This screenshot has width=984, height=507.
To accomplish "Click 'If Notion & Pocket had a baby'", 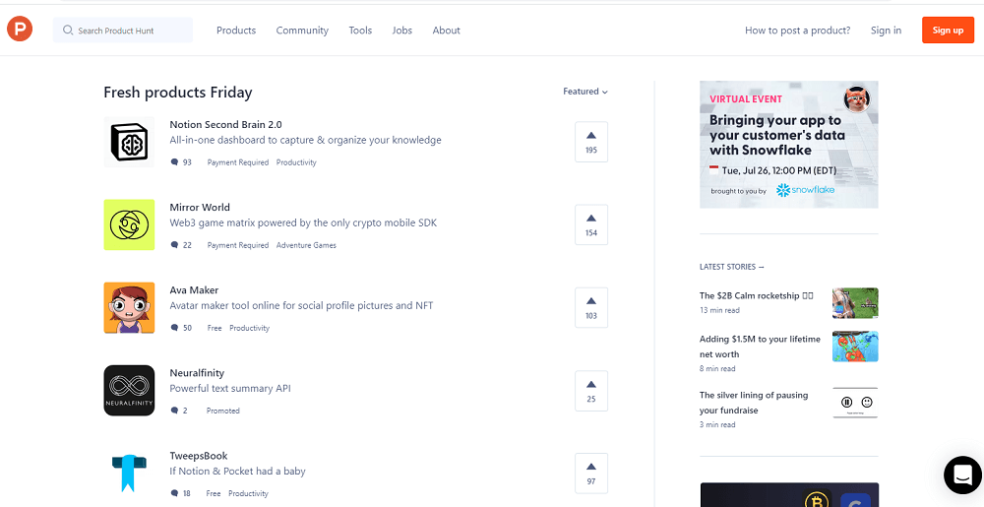I will 238,472.
